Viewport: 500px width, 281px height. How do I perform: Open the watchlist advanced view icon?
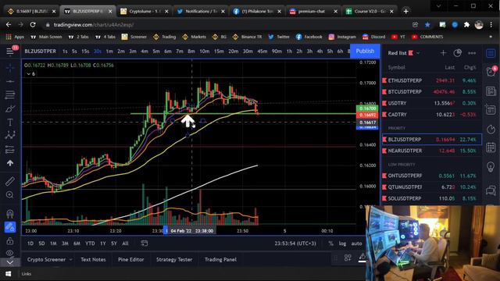click(x=457, y=53)
